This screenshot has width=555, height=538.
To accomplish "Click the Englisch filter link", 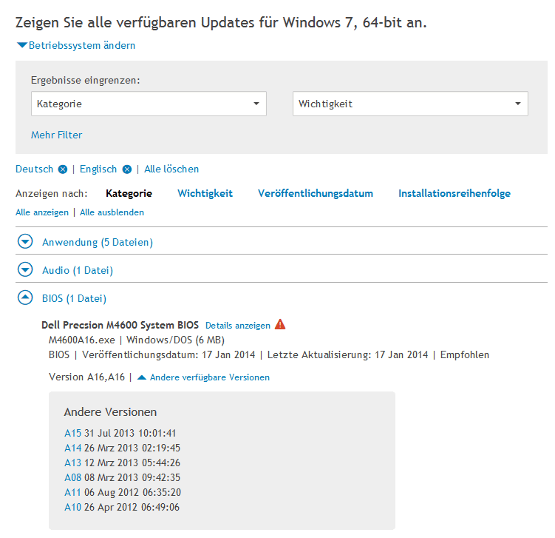I will pyautogui.click(x=98, y=169).
